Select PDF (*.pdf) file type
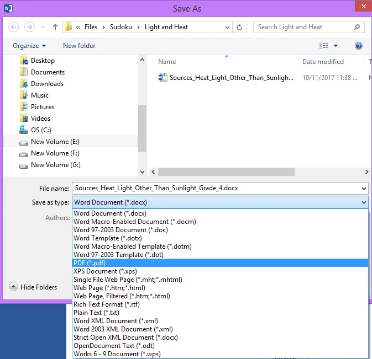372x359 pixels. click(220, 263)
